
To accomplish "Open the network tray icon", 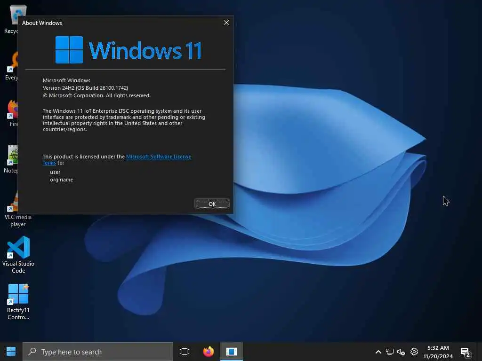I will (389, 352).
